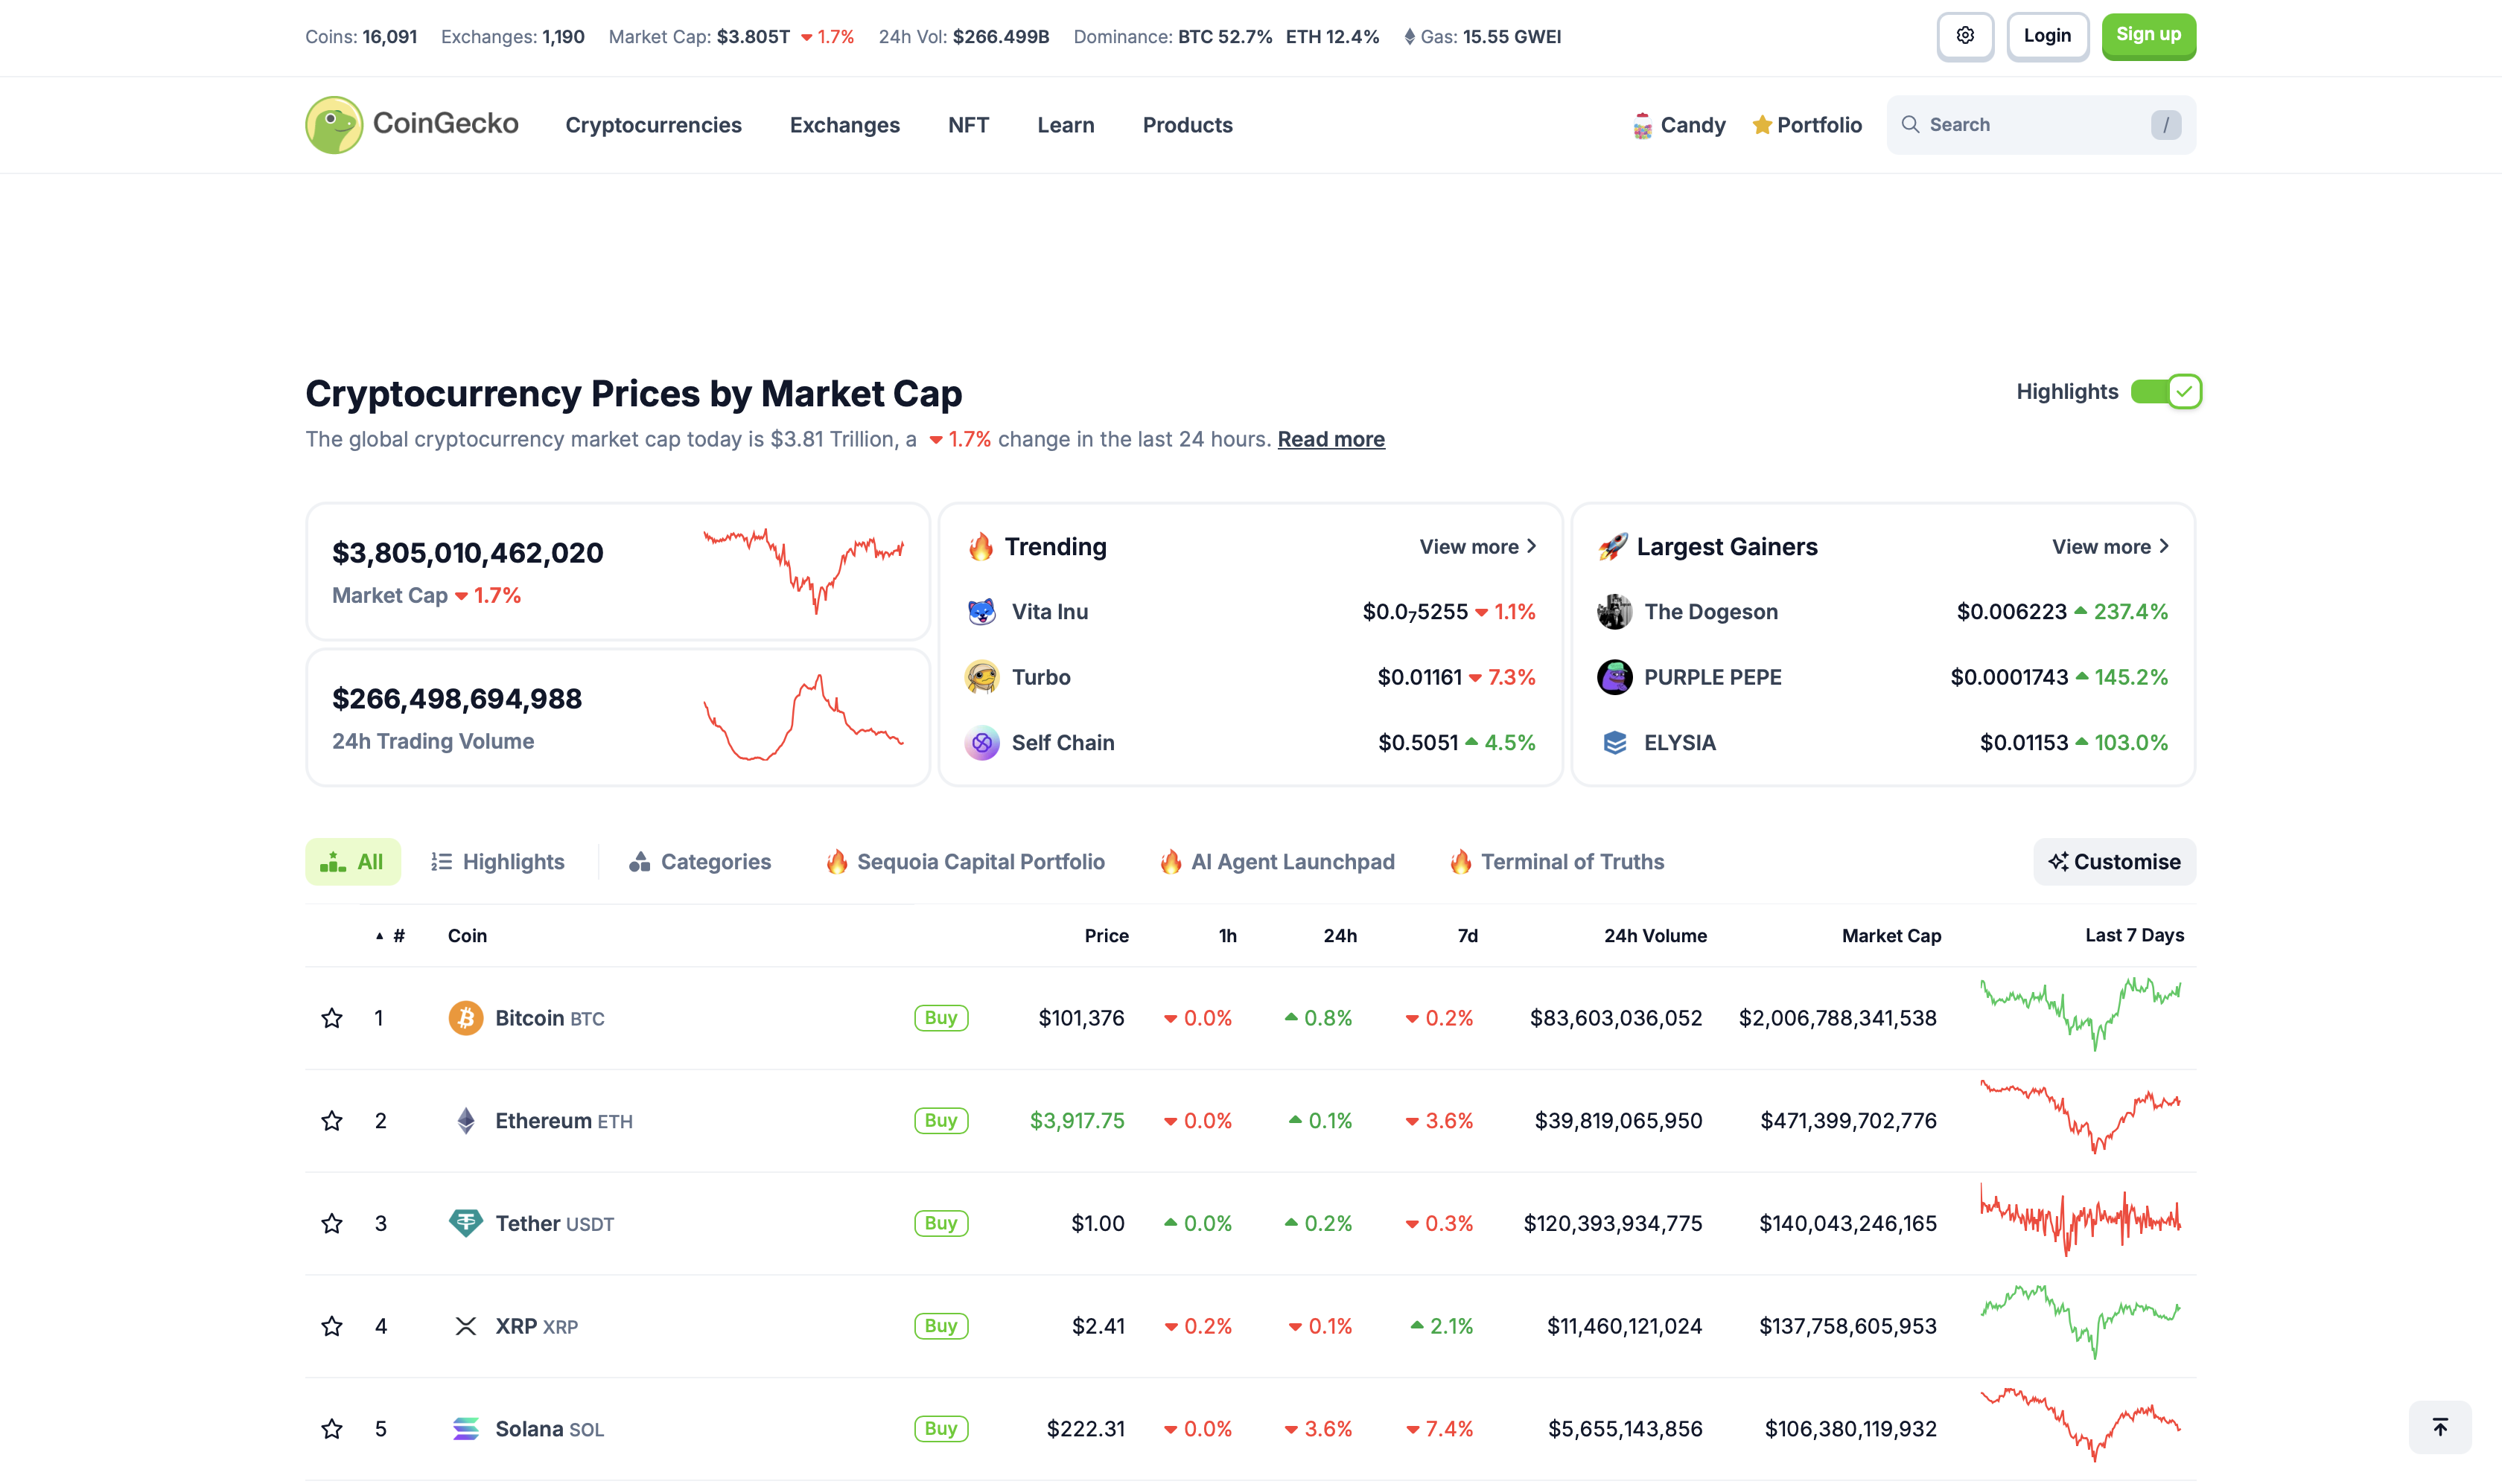Favorite Tether with its star icon
This screenshot has width=2502, height=1484.
pos(332,1223)
